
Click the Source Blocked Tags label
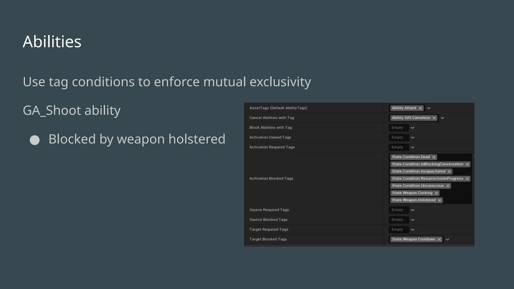pyautogui.click(x=268, y=220)
